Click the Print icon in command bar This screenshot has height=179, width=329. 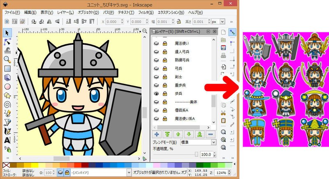point(223,55)
